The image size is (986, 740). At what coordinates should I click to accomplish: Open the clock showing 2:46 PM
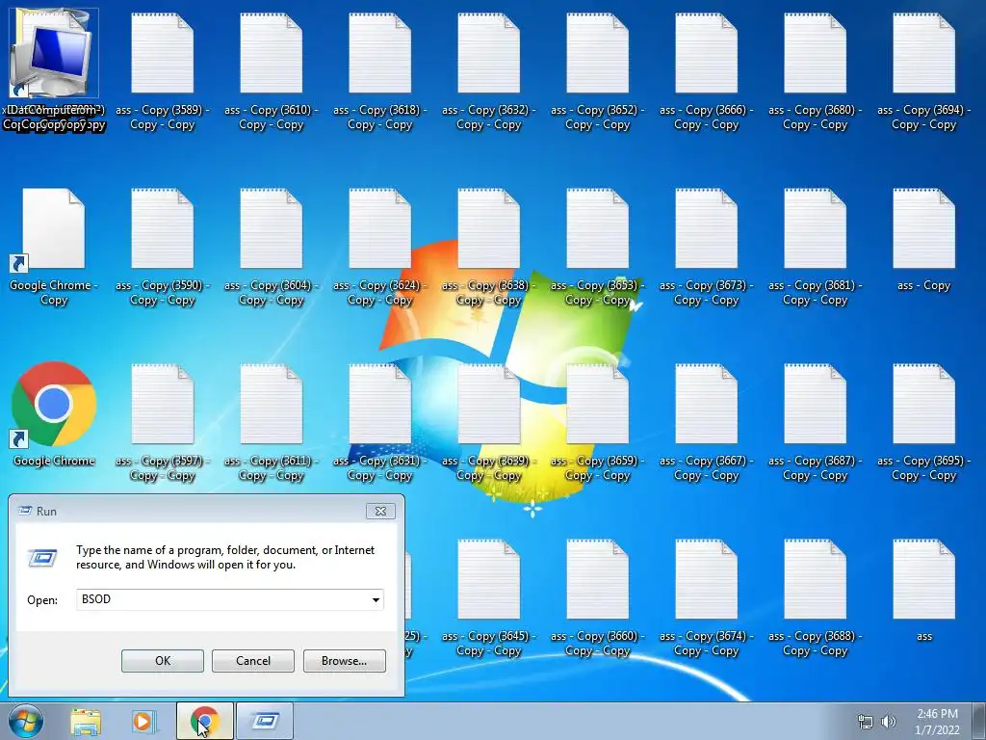(x=937, y=722)
